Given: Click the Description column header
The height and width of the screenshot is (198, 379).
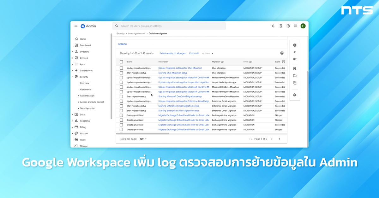Looking at the screenshot, I should coord(163,62).
